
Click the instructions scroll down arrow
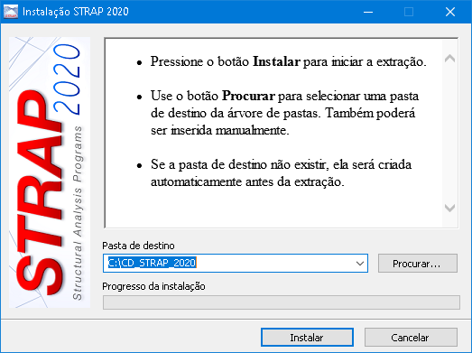(450, 208)
